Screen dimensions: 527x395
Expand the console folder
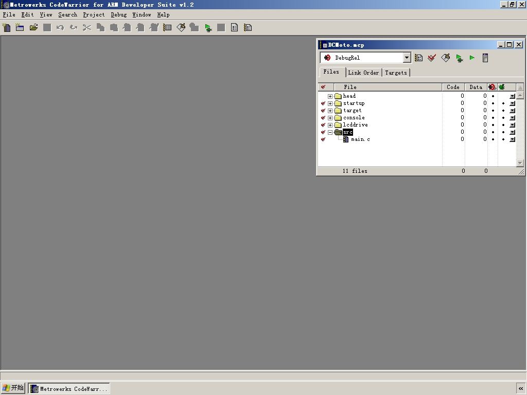pyautogui.click(x=330, y=118)
